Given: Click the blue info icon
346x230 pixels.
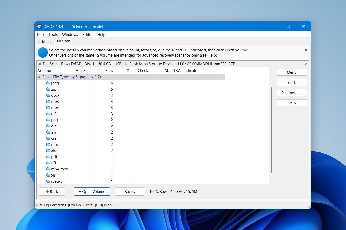Looking at the screenshot, I should coord(43,52).
